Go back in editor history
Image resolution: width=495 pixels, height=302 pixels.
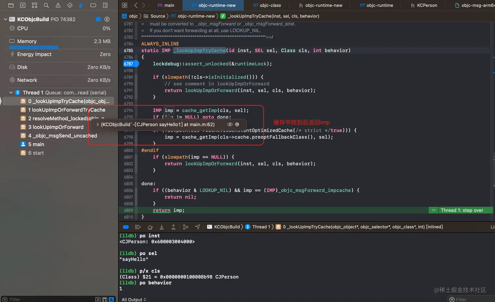(136, 5)
